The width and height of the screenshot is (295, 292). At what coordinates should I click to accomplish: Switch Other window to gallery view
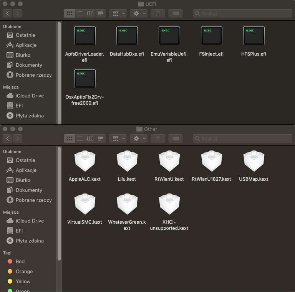pos(101,139)
